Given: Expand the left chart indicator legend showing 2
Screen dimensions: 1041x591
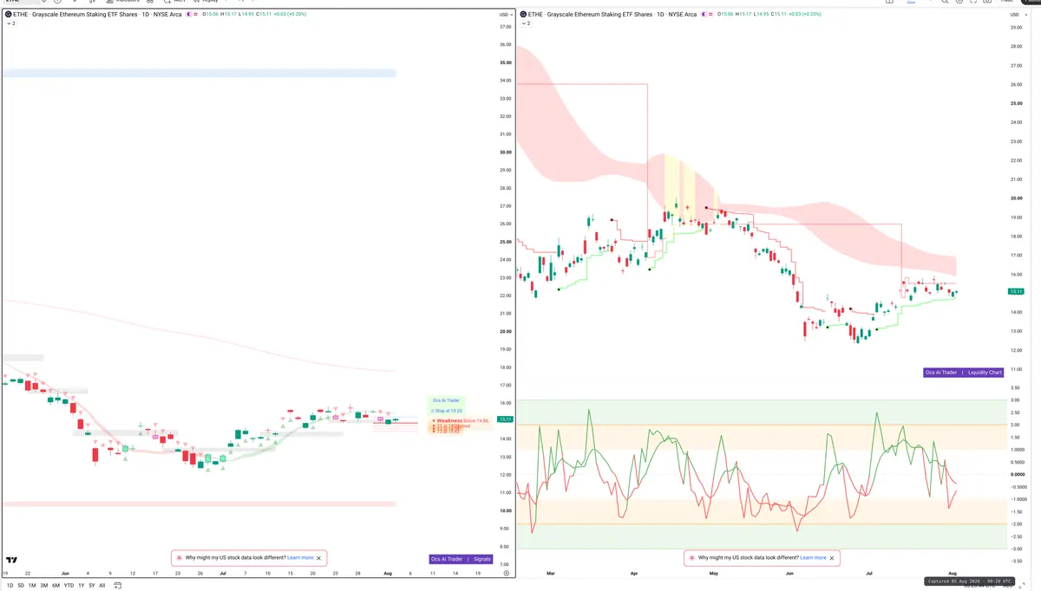Looking at the screenshot, I should [x=11, y=23].
